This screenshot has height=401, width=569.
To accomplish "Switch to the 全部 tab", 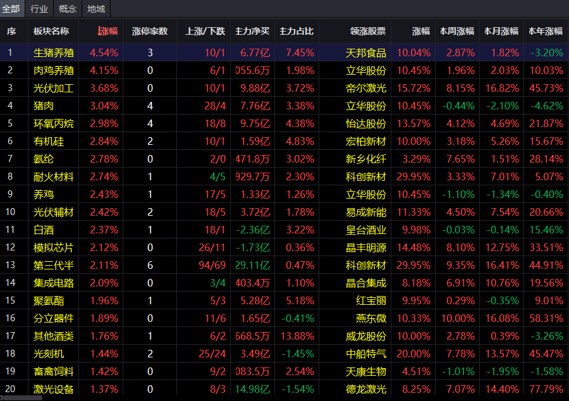I will [x=12, y=9].
